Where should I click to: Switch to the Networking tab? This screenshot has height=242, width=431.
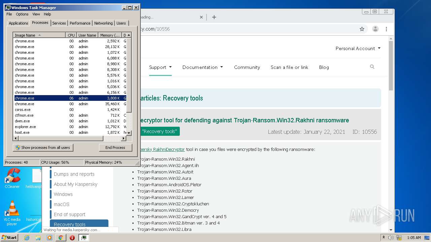(103, 23)
